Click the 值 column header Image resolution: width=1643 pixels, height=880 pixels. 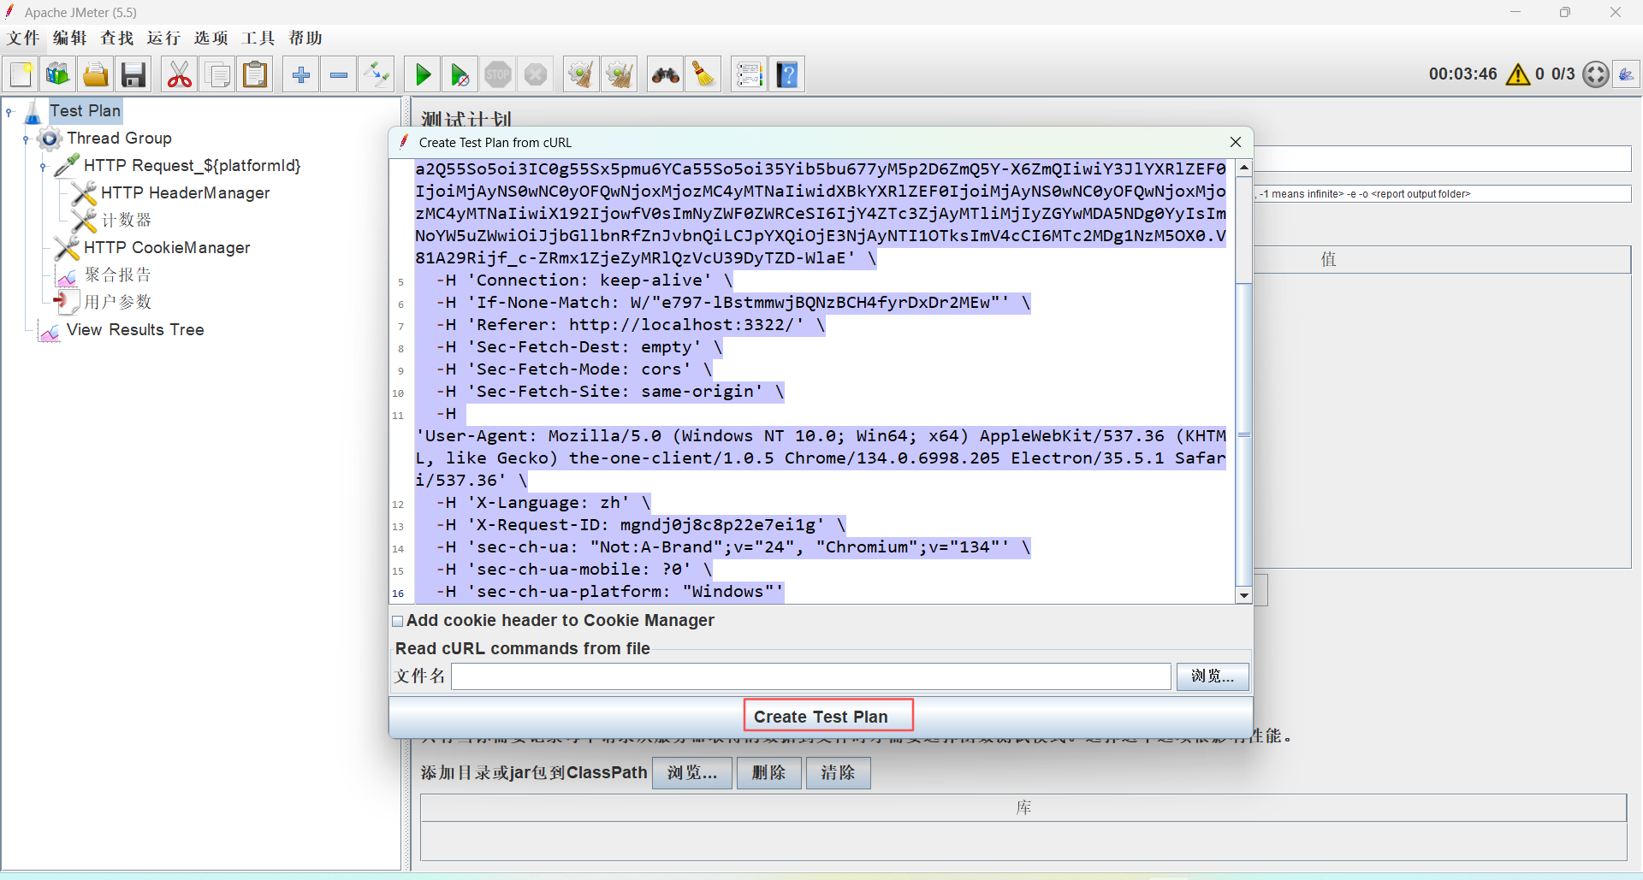pos(1328,260)
